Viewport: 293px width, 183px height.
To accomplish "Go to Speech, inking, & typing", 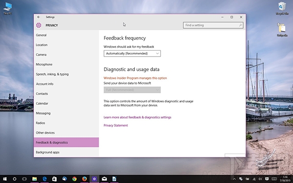I will pos(66,74).
